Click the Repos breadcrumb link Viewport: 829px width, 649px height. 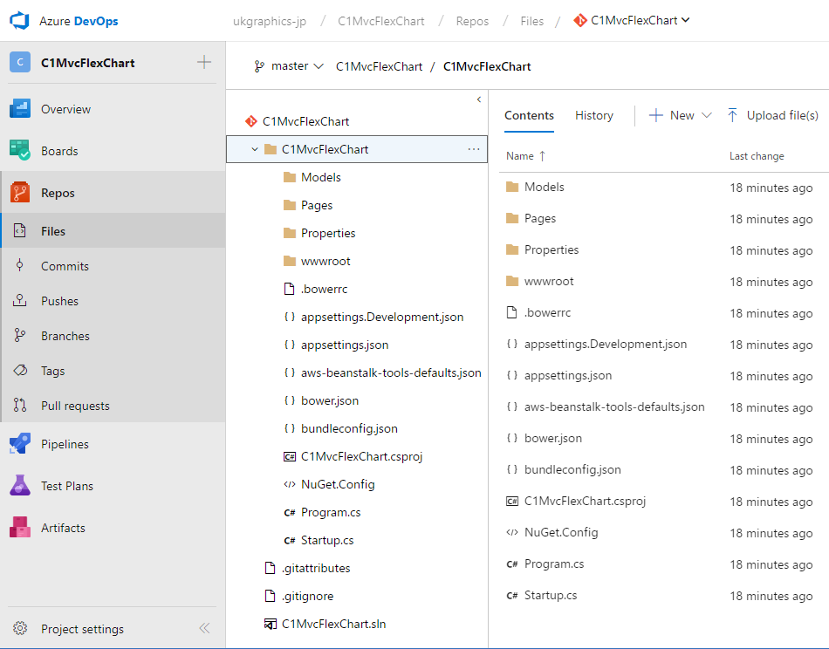472,21
